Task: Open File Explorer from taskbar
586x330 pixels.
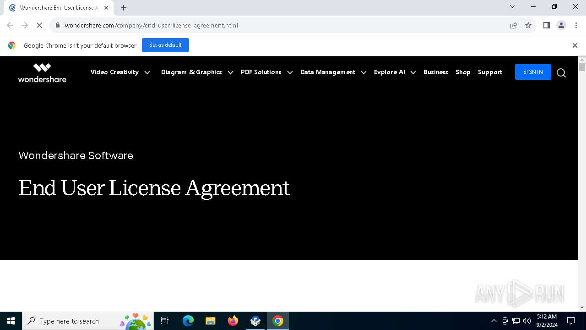Action: (210, 321)
